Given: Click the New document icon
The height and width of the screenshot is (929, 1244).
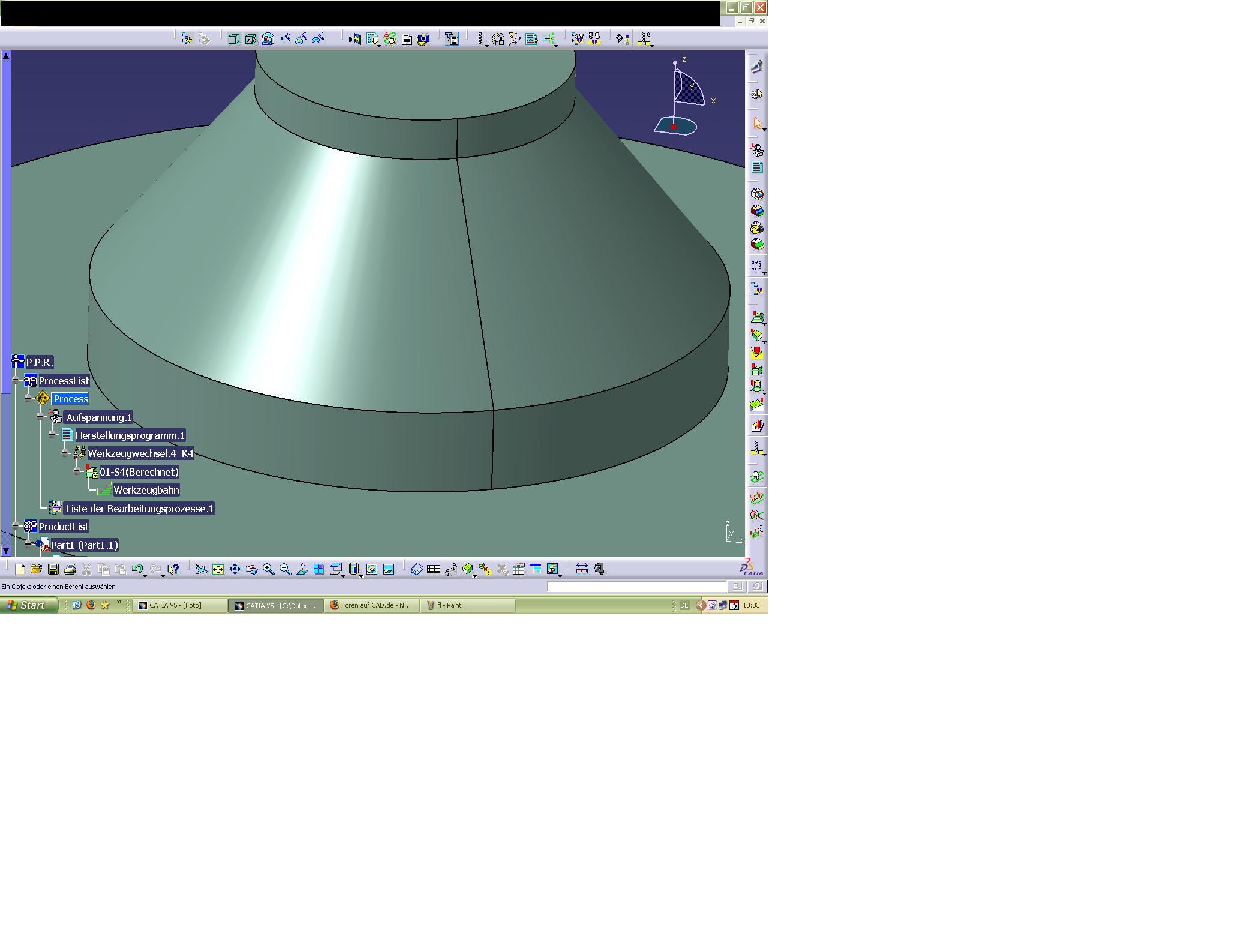Looking at the screenshot, I should click(x=20, y=569).
